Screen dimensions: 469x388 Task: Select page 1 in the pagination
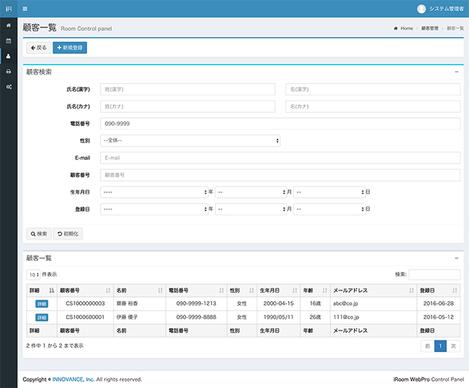(440, 346)
